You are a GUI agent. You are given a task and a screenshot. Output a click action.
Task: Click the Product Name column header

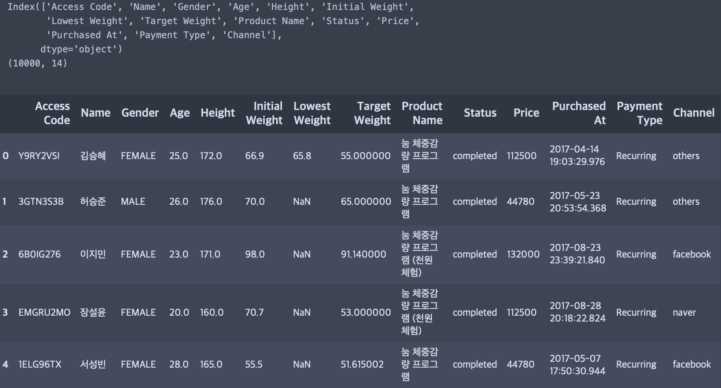tap(422, 113)
